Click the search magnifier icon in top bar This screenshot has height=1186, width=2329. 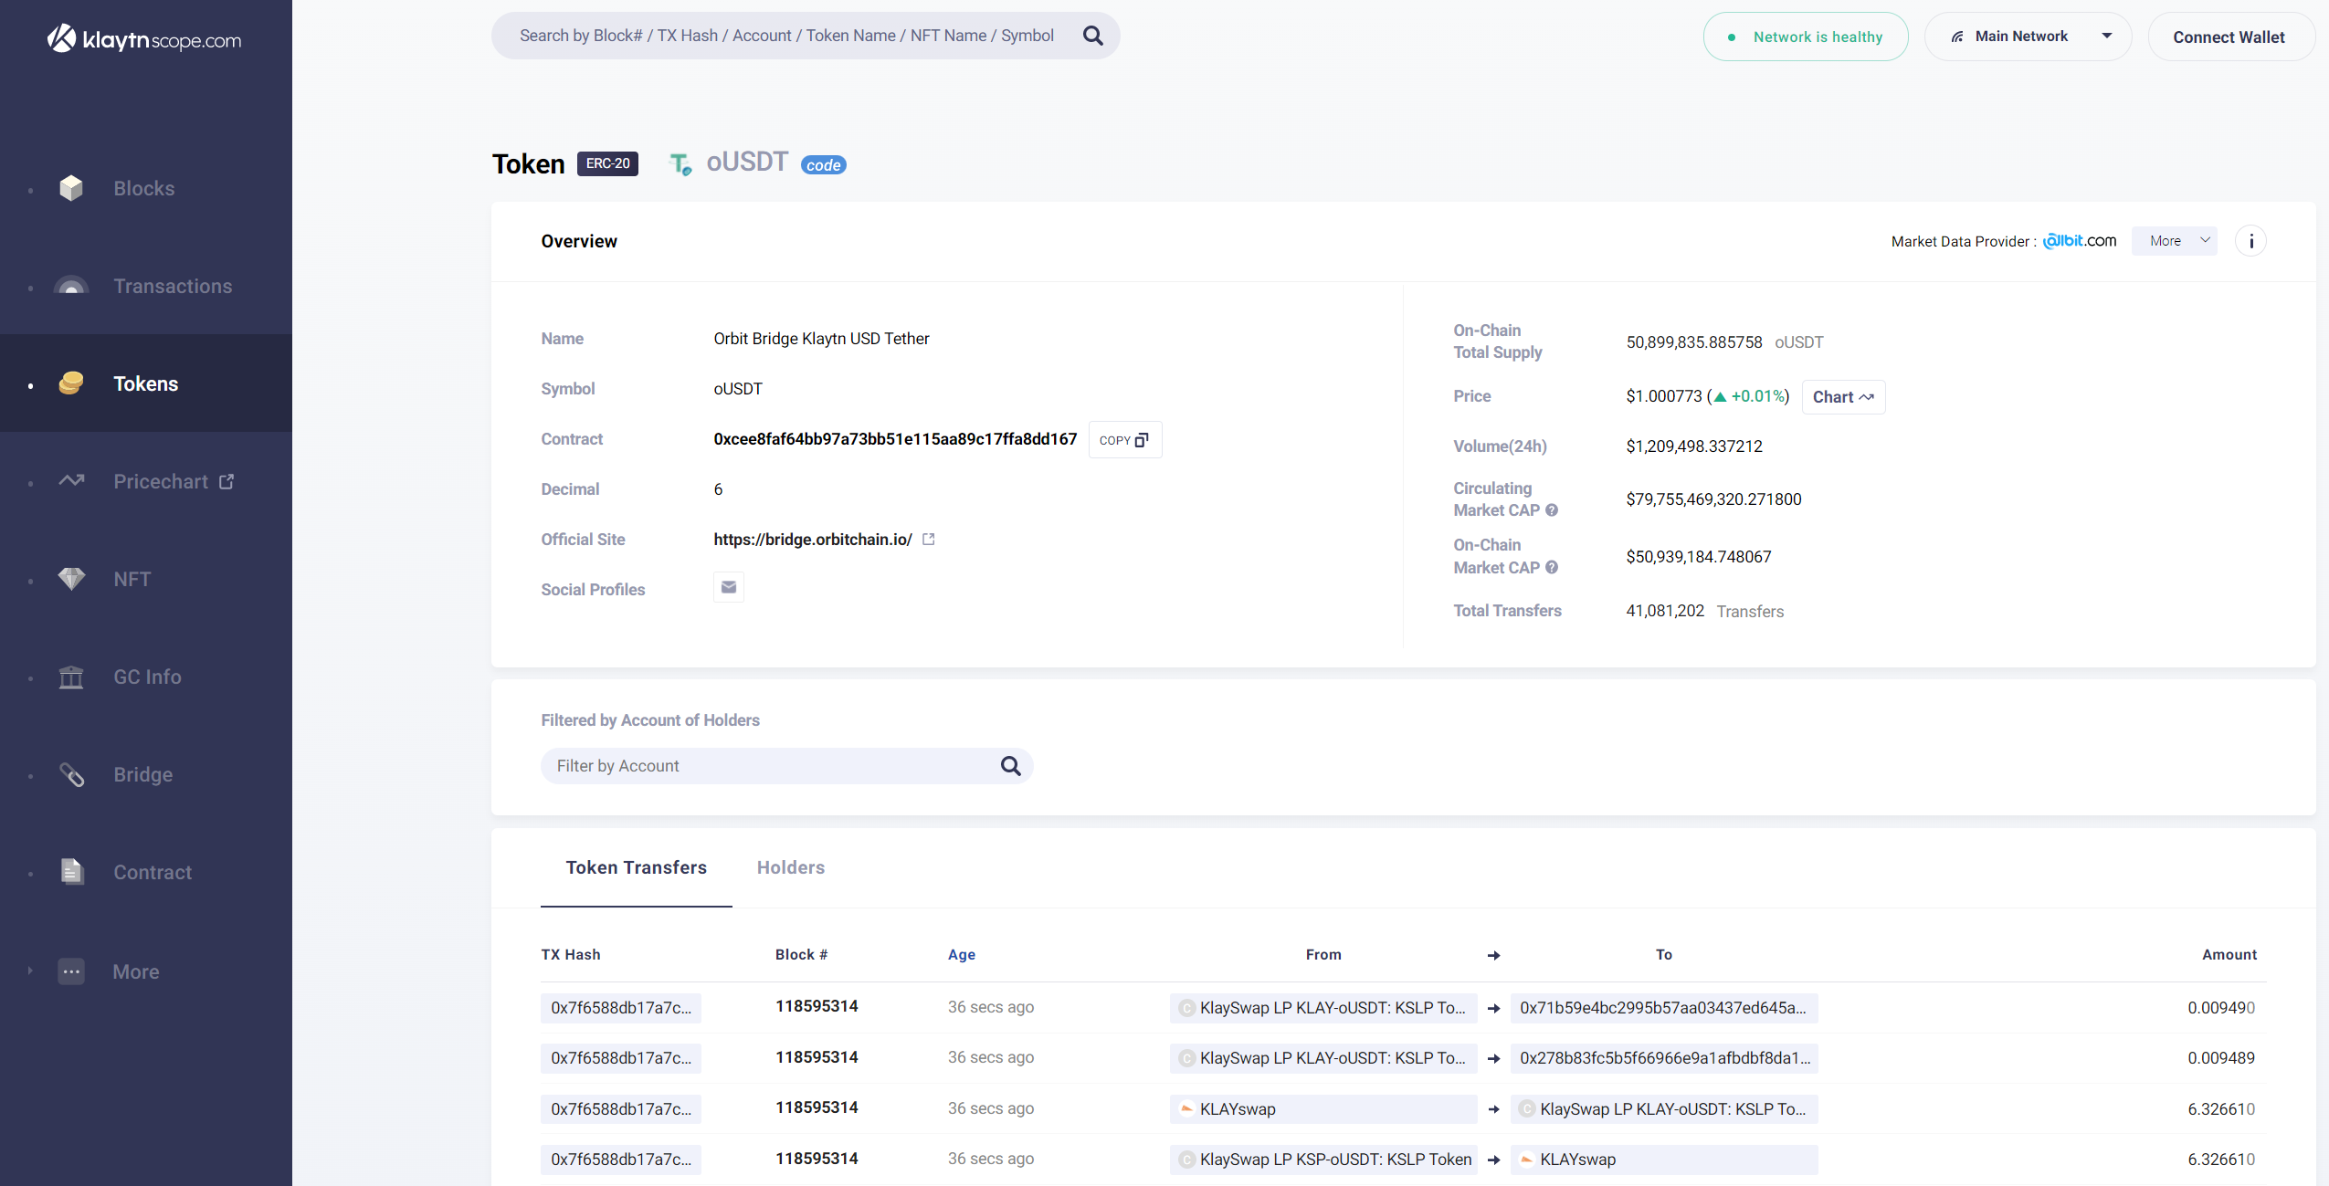(1092, 36)
